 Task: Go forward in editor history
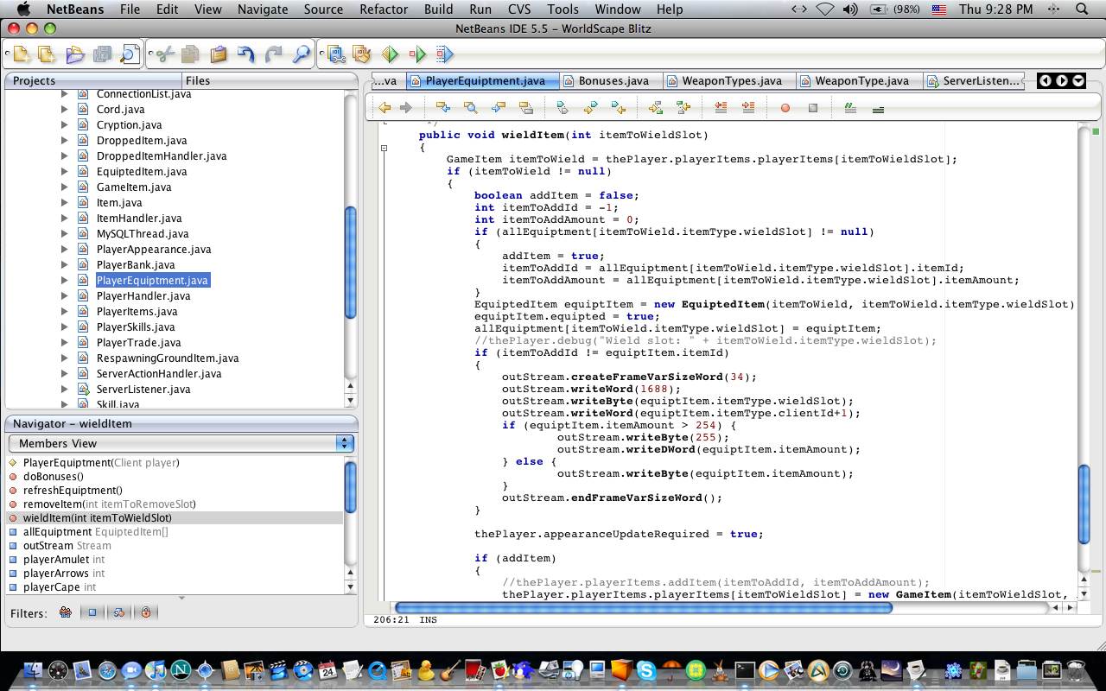point(405,108)
